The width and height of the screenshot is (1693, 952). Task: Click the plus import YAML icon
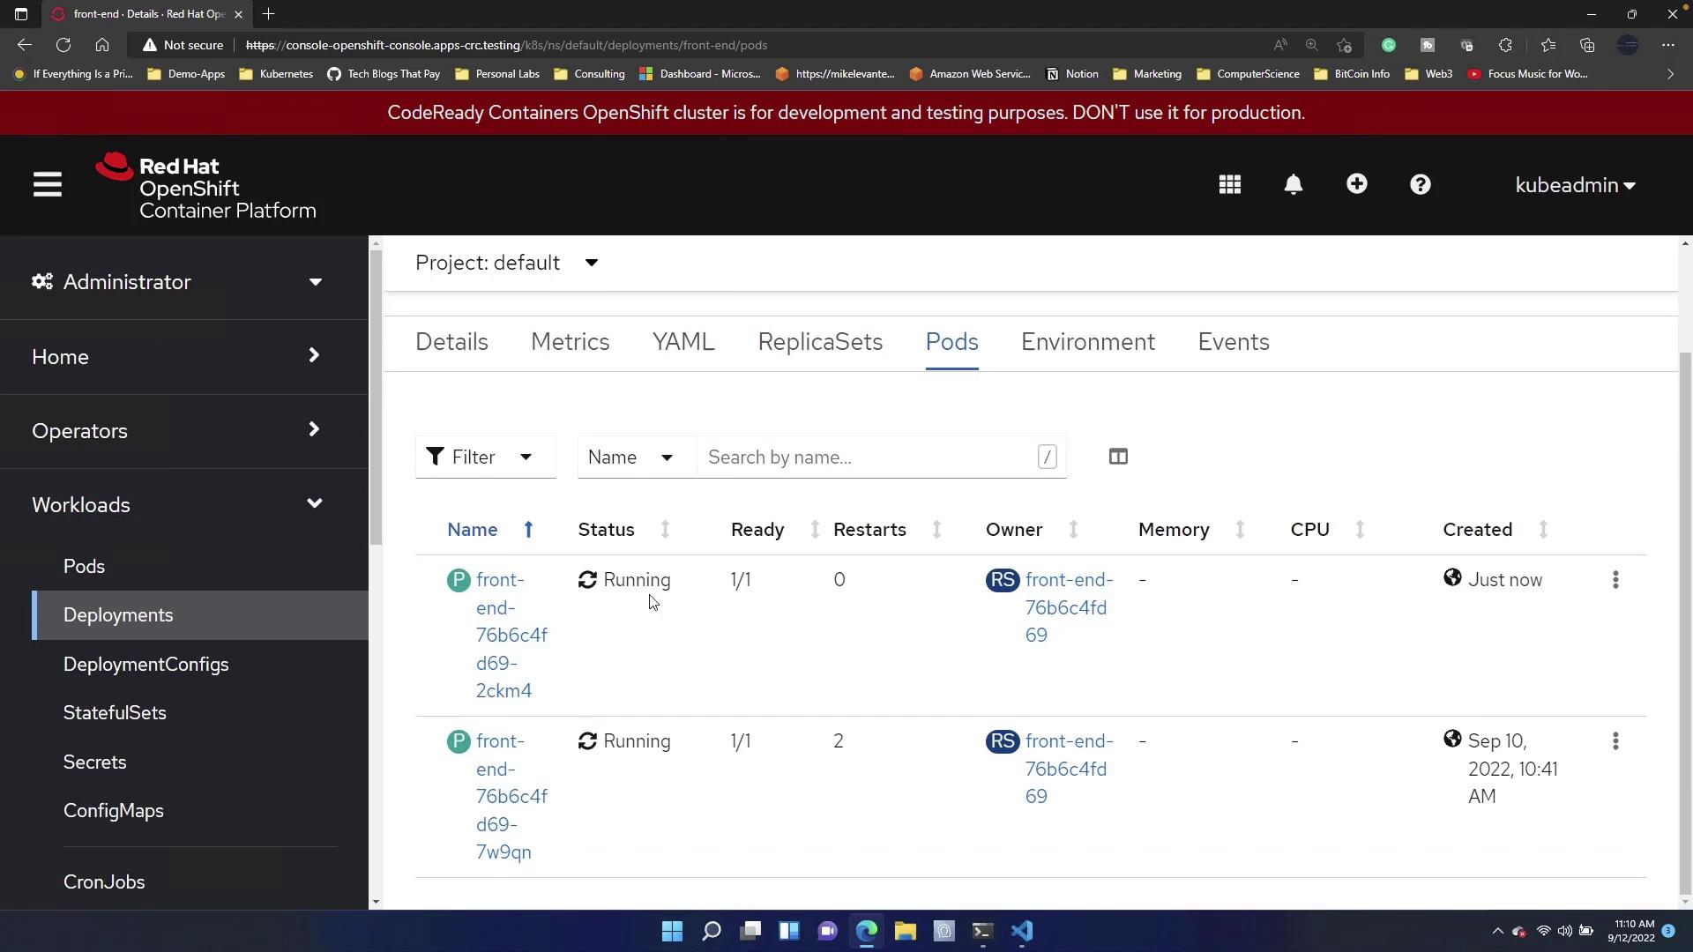coord(1357,184)
